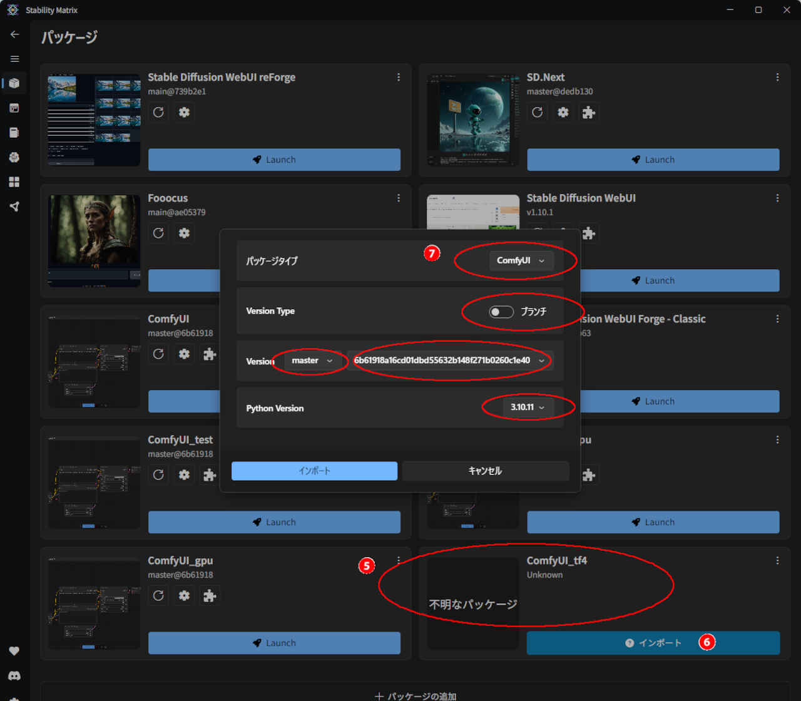
Task: Click the SD.Next package title
Action: (546, 77)
